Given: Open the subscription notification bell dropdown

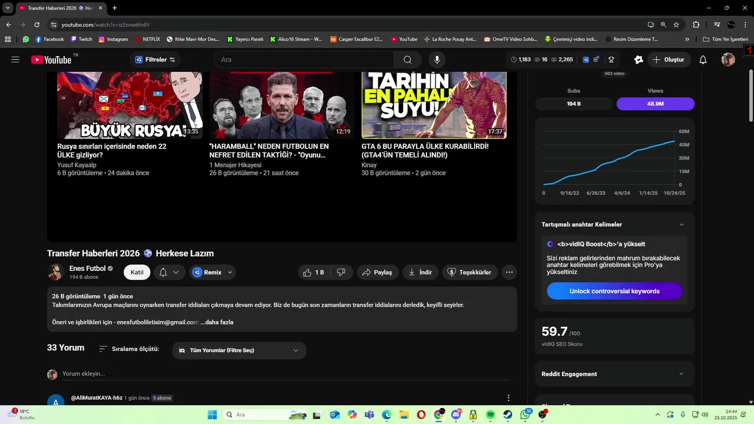Looking at the screenshot, I should coord(169,272).
